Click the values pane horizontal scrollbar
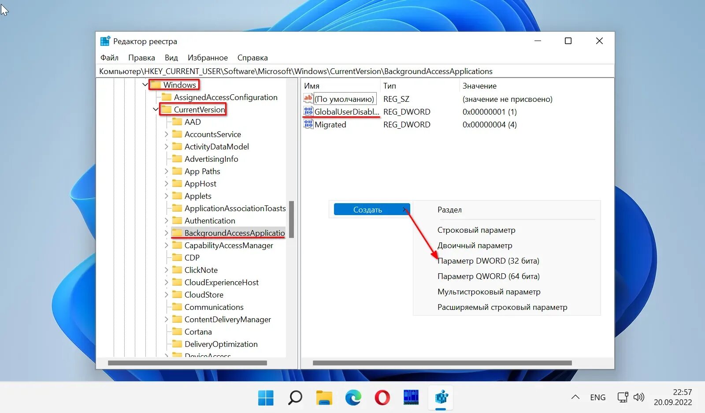Viewport: 705px width, 413px height. point(442,363)
